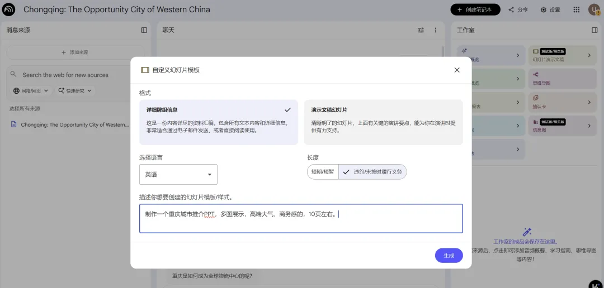Click the user account avatar
604x288 pixels.
coord(594,9)
